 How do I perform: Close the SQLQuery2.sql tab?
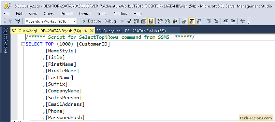pos(92,31)
